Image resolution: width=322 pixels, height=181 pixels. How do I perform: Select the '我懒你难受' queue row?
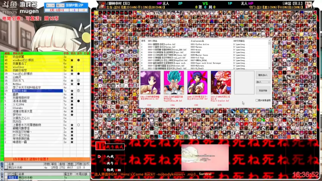point(47,70)
